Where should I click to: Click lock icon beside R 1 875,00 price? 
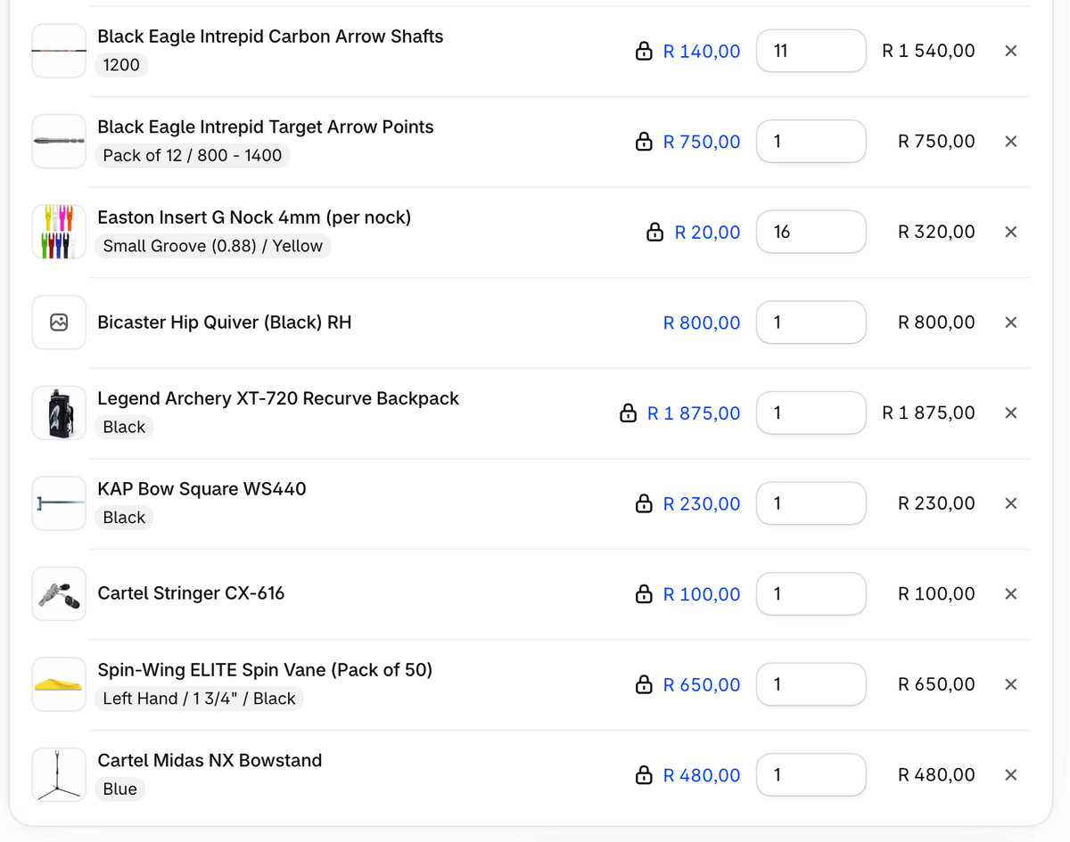[x=628, y=413]
